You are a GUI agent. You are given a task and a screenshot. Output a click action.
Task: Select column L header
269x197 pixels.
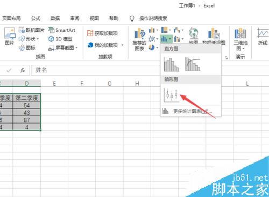click(247, 83)
